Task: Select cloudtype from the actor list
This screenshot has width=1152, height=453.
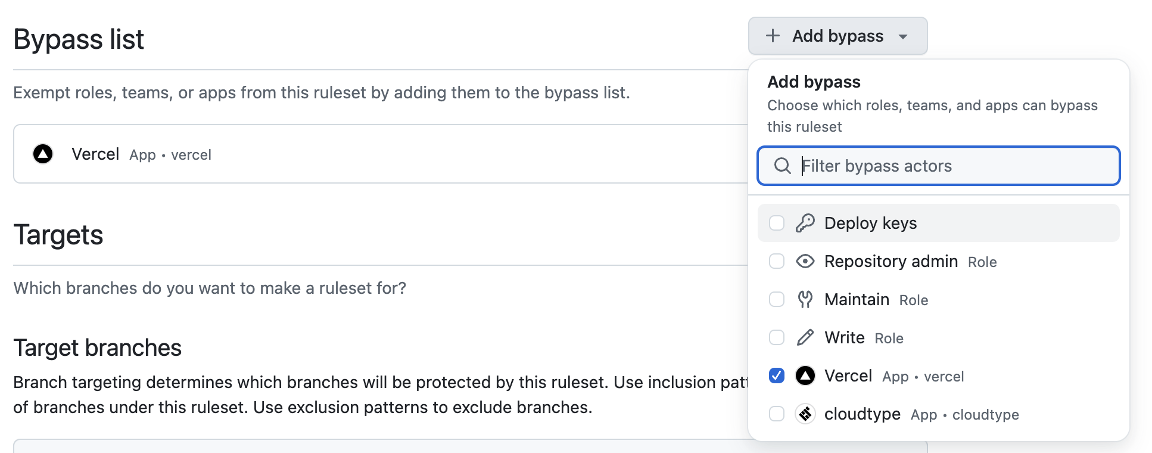Action: (x=861, y=414)
